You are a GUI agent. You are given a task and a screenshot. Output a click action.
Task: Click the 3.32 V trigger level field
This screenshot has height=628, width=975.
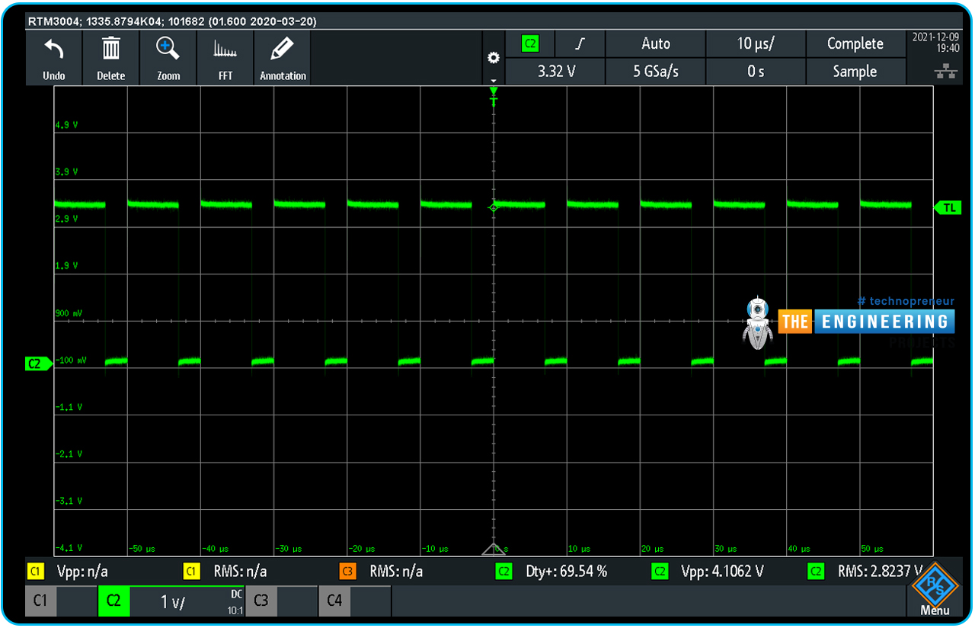pos(555,72)
